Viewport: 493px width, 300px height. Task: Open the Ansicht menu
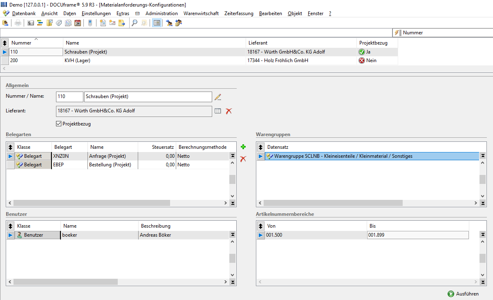(x=49, y=13)
